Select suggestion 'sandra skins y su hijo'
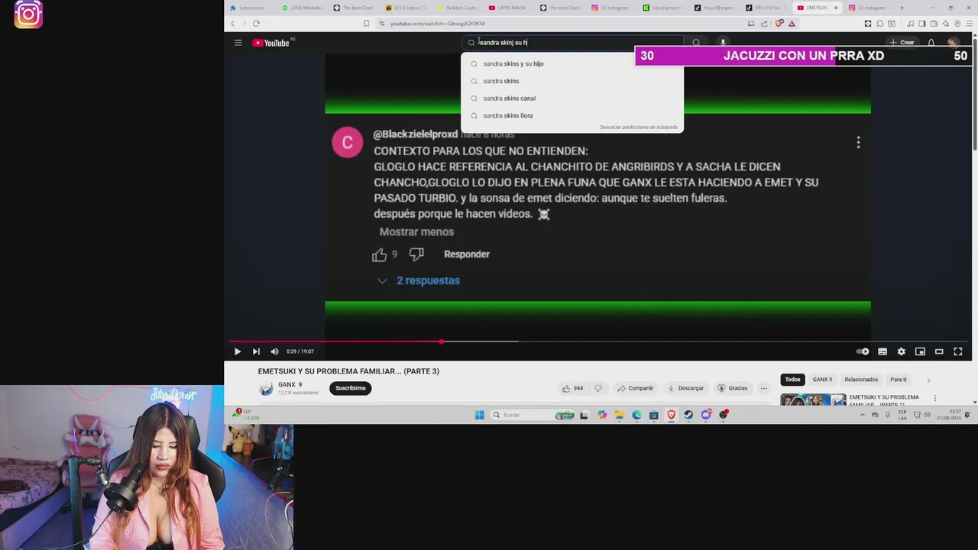 [572, 63]
